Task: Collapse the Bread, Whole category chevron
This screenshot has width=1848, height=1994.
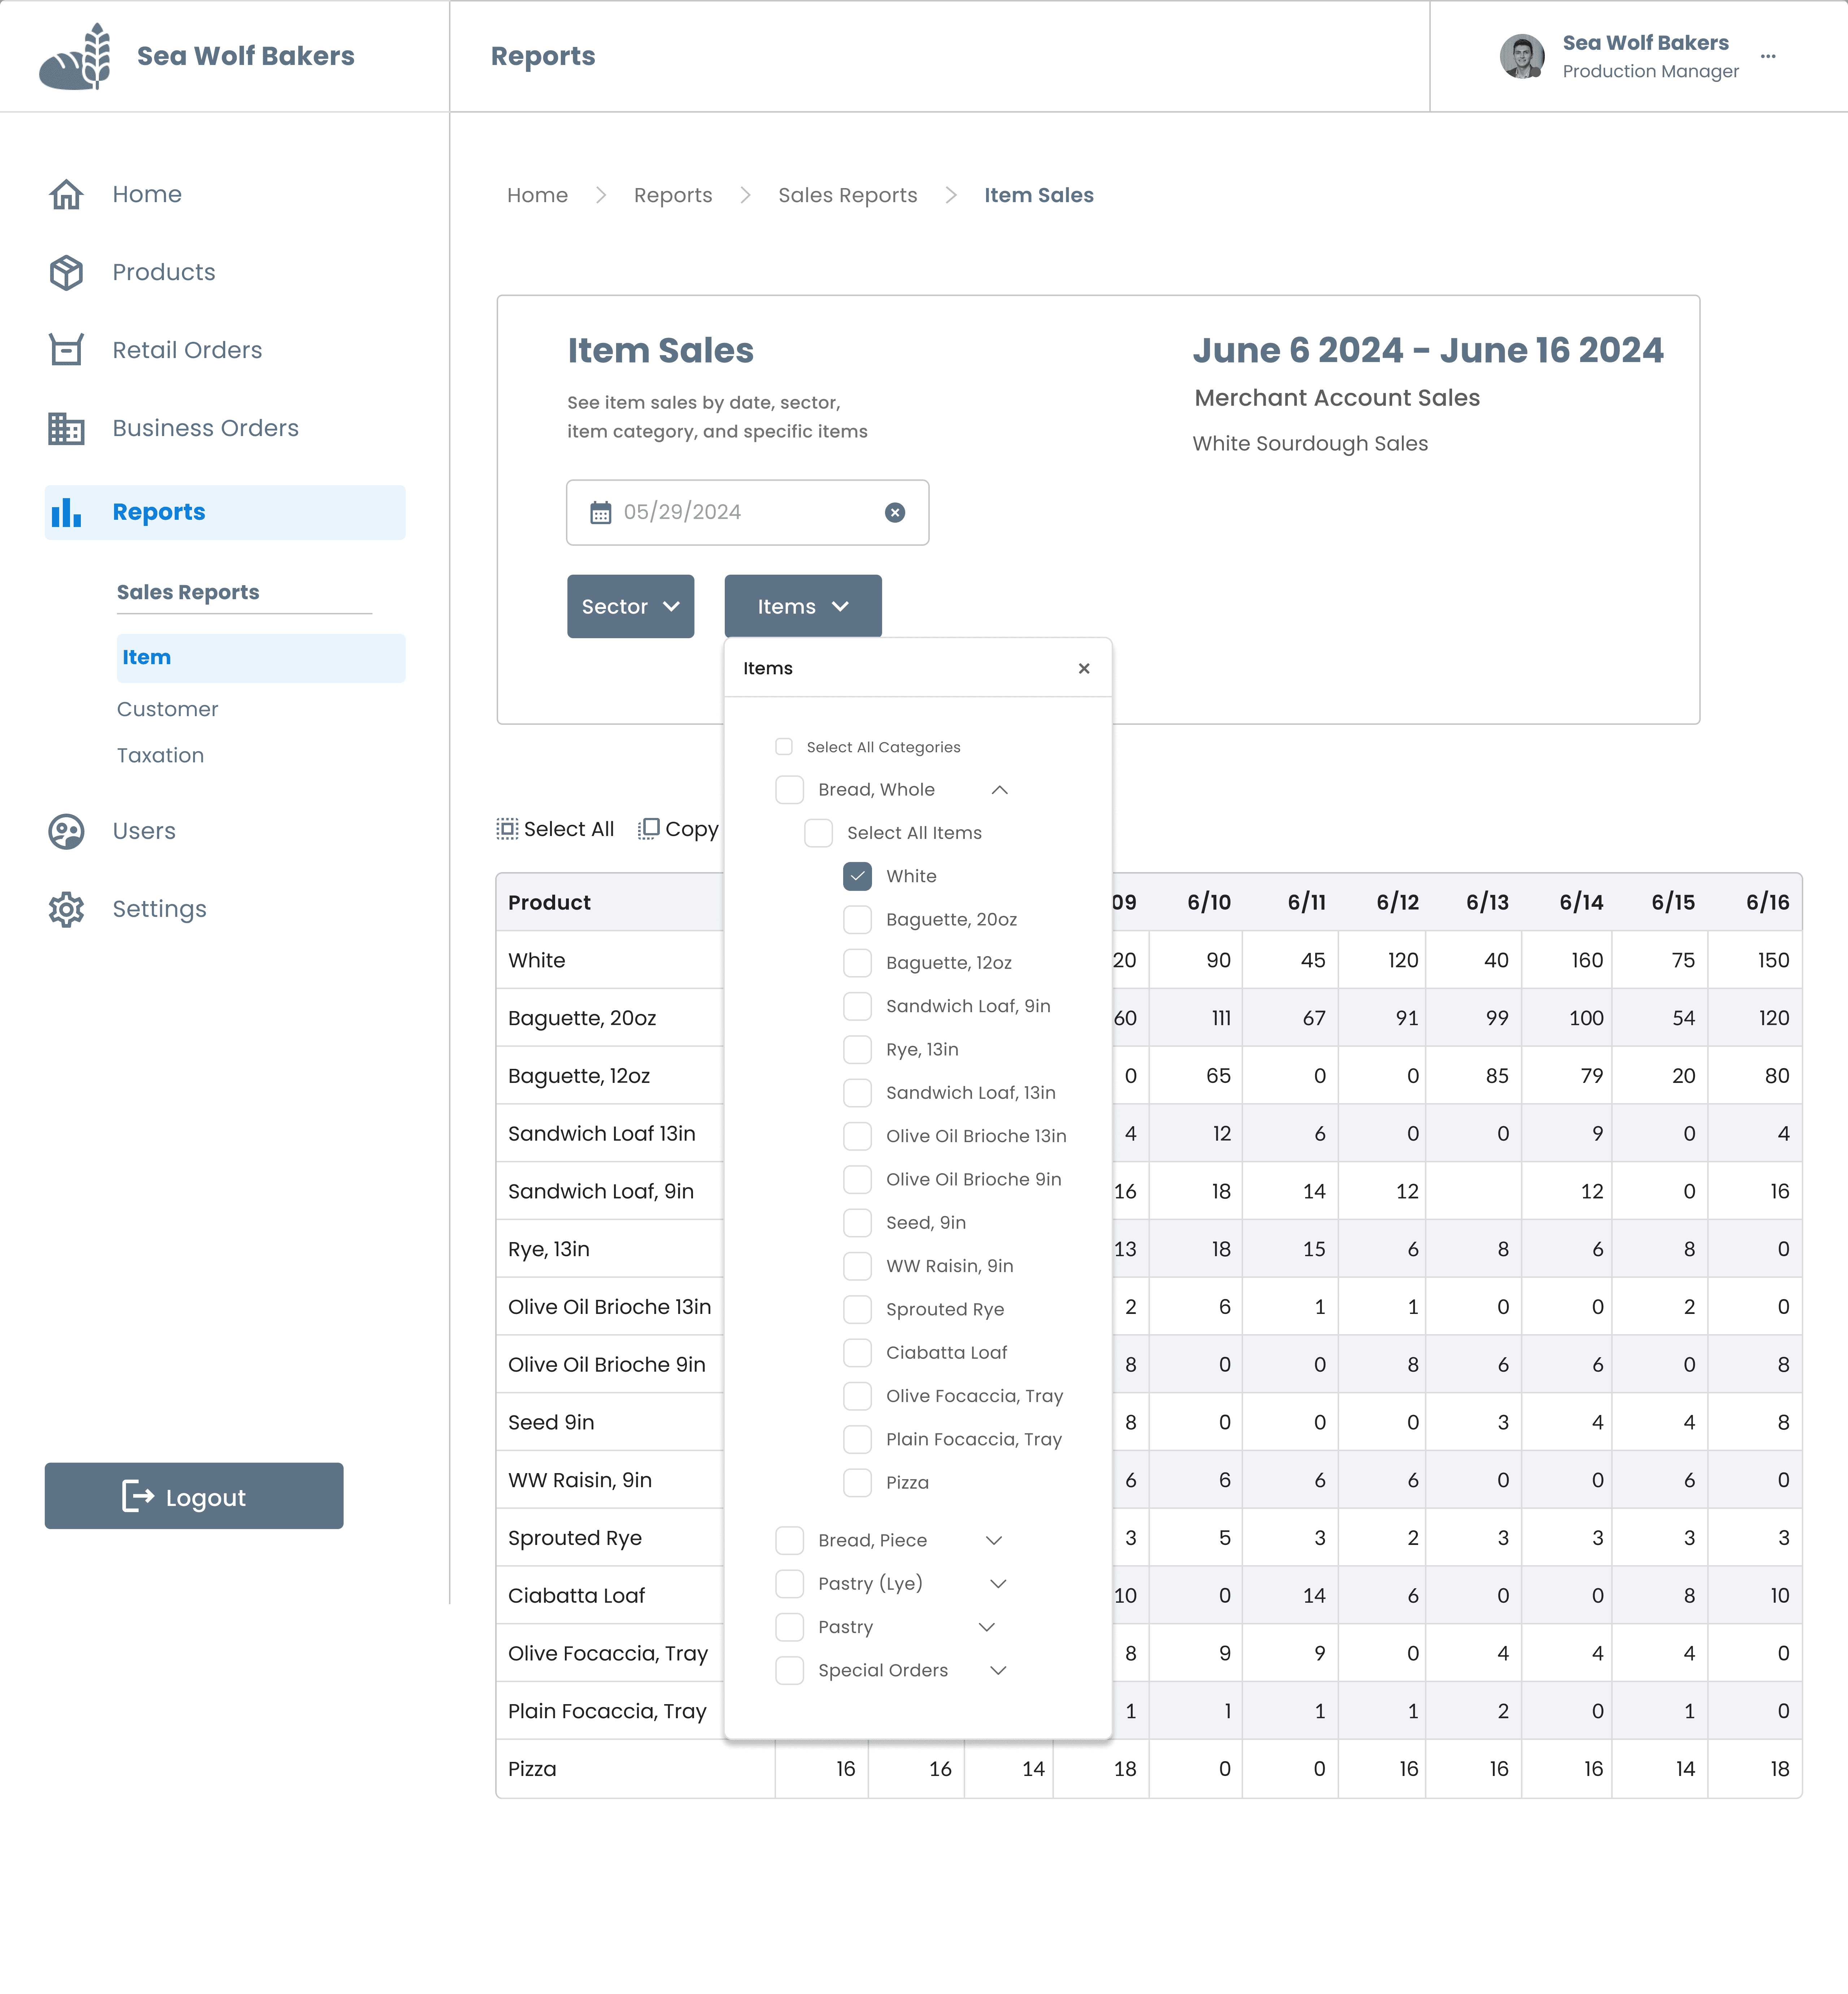Action: (1000, 790)
